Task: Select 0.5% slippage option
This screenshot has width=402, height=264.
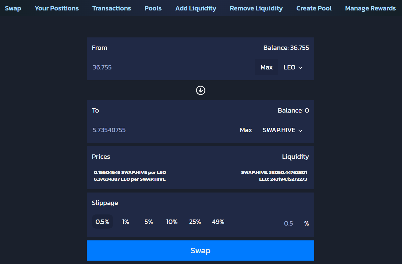Action: pyautogui.click(x=102, y=222)
